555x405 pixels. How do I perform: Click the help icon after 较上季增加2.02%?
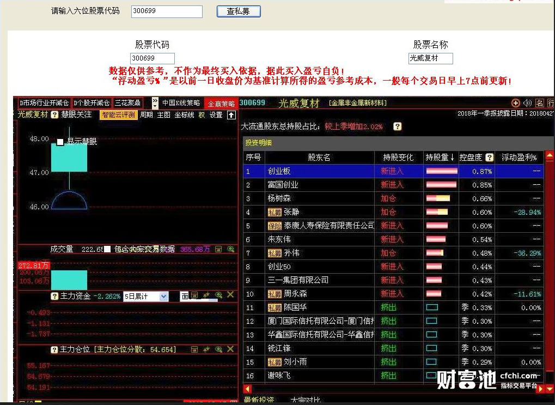tap(398, 126)
